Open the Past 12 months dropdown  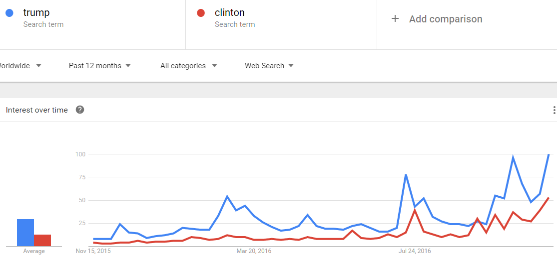pyautogui.click(x=100, y=66)
